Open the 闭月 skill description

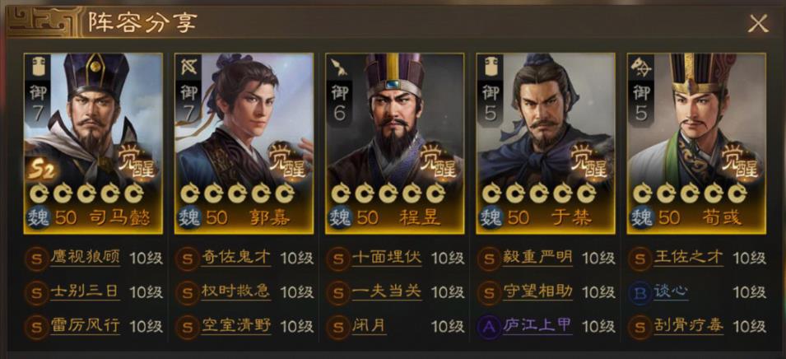click(x=370, y=326)
